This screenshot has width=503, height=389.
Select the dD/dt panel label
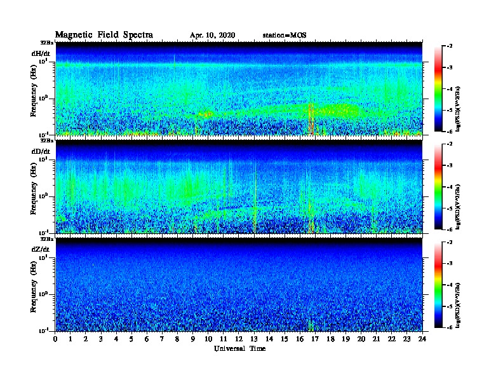tap(41, 151)
